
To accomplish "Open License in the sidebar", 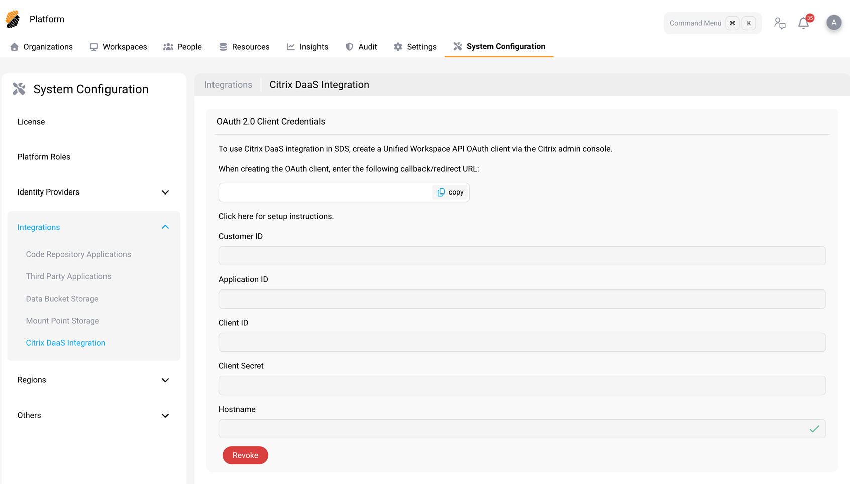I will [31, 122].
